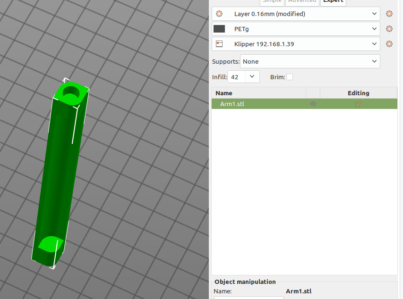Click the print profile cog icon inside Layer dropdown
The height and width of the screenshot is (299, 403).
coord(219,14)
